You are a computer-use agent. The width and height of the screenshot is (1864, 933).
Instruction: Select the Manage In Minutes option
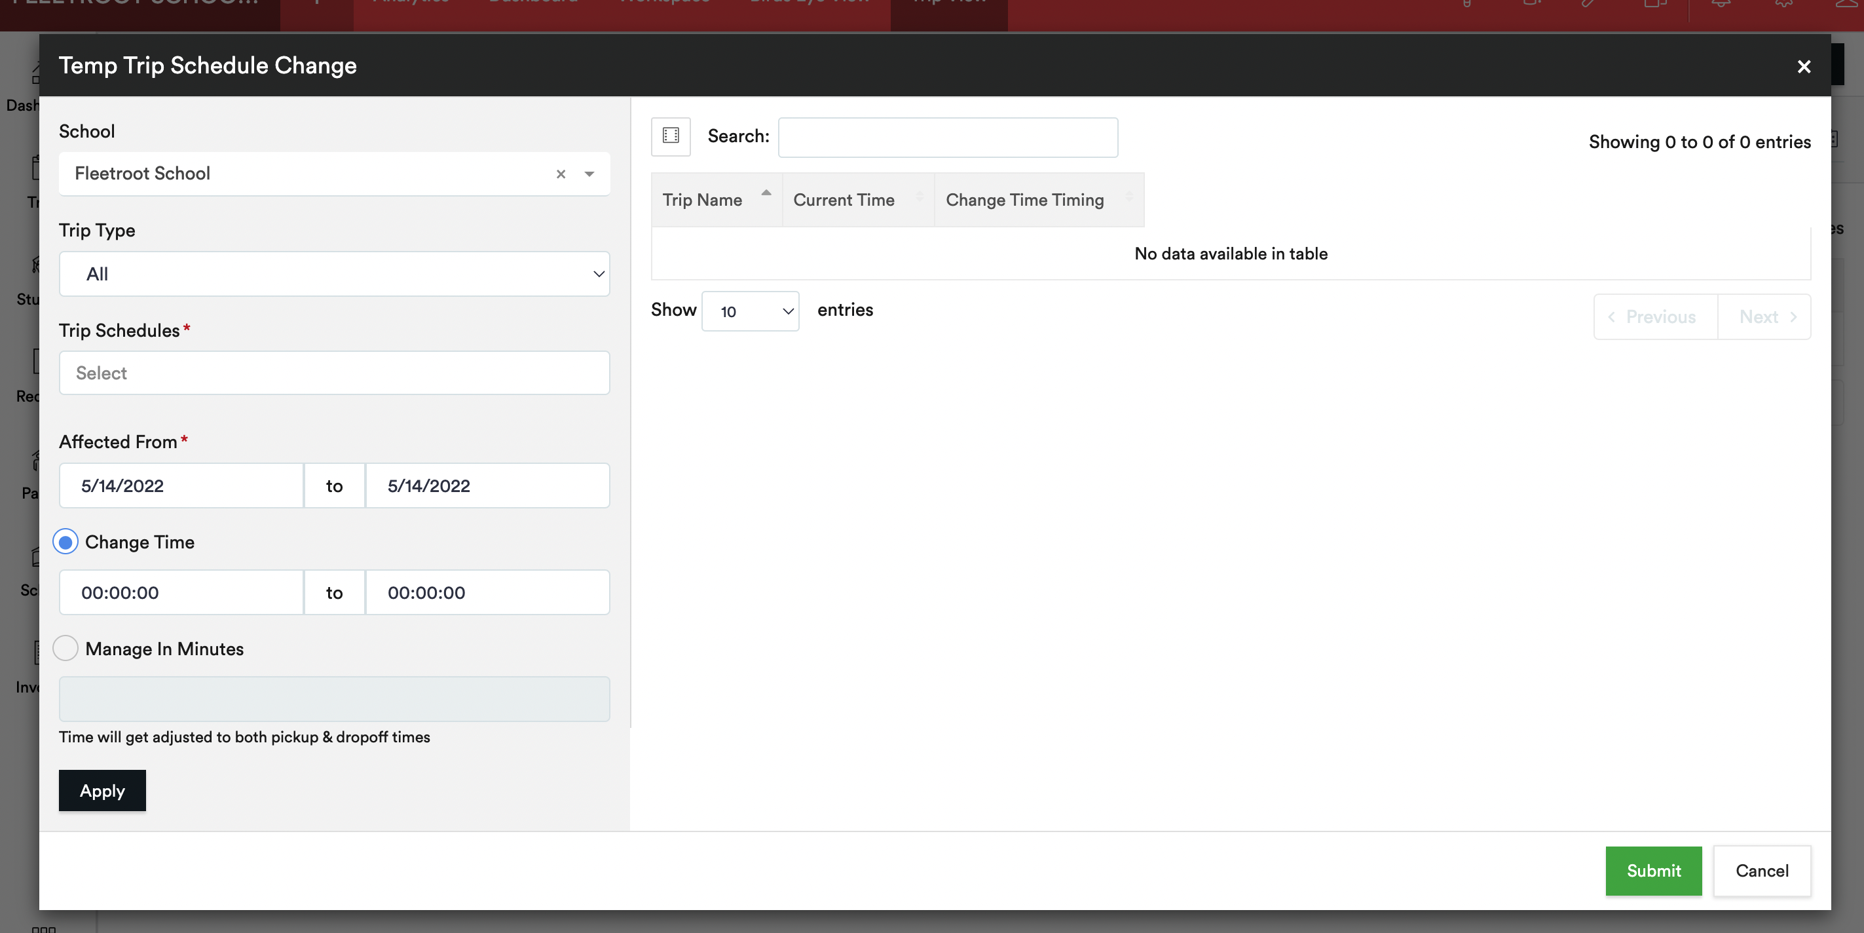(x=65, y=649)
